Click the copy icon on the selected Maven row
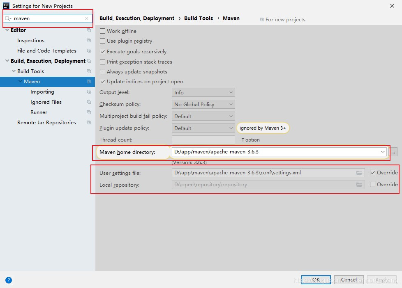Image resolution: width=402 pixels, height=288 pixels. [x=89, y=81]
